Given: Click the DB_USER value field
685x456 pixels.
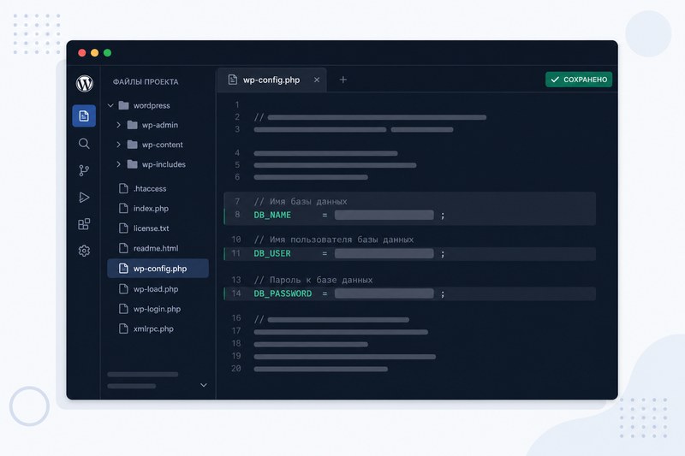Looking at the screenshot, I should point(384,253).
